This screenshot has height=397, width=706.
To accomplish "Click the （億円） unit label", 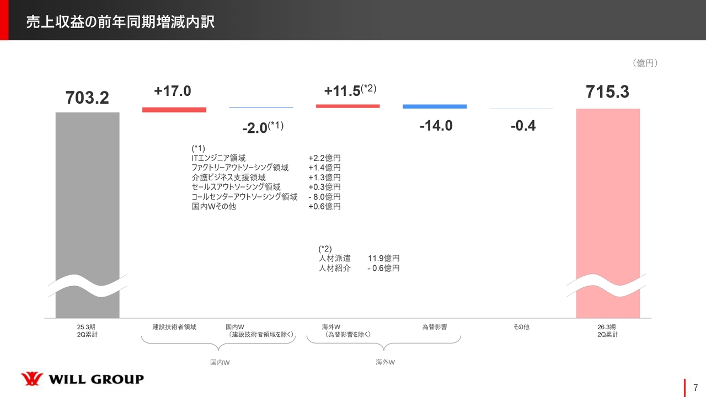I will point(645,63).
